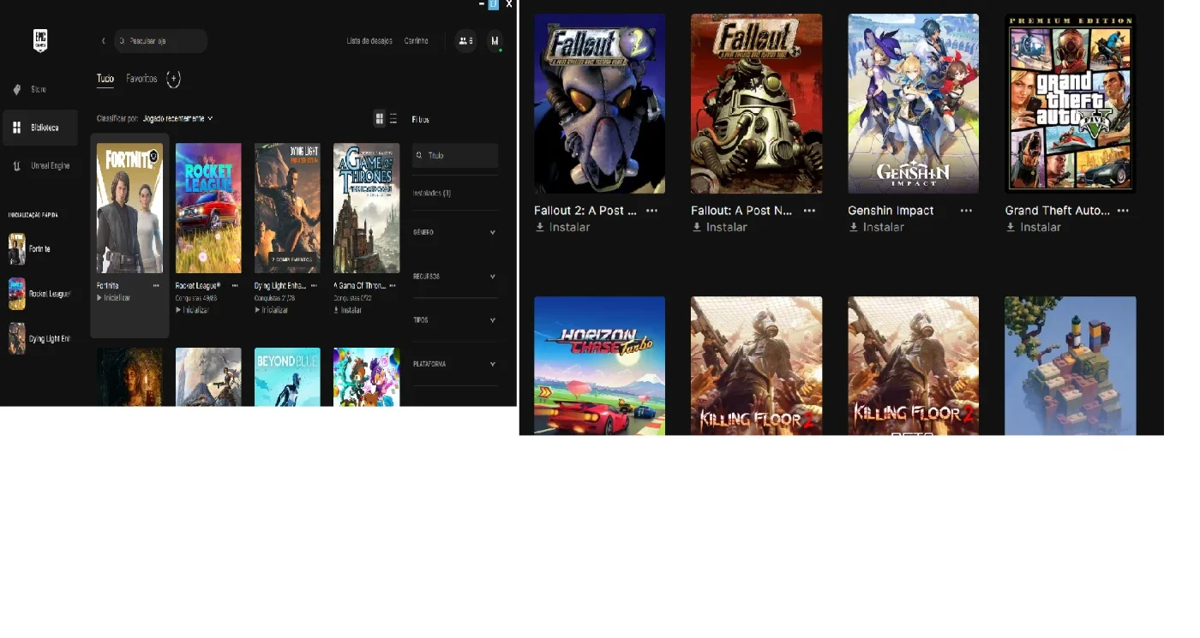
Task: Click Inicializar under Fortnite
Action: tap(114, 298)
